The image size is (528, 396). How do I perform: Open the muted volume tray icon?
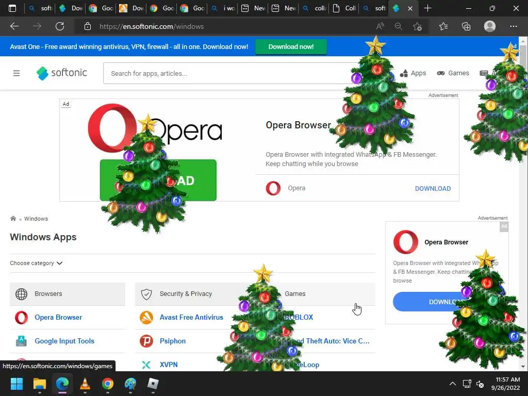click(480, 384)
